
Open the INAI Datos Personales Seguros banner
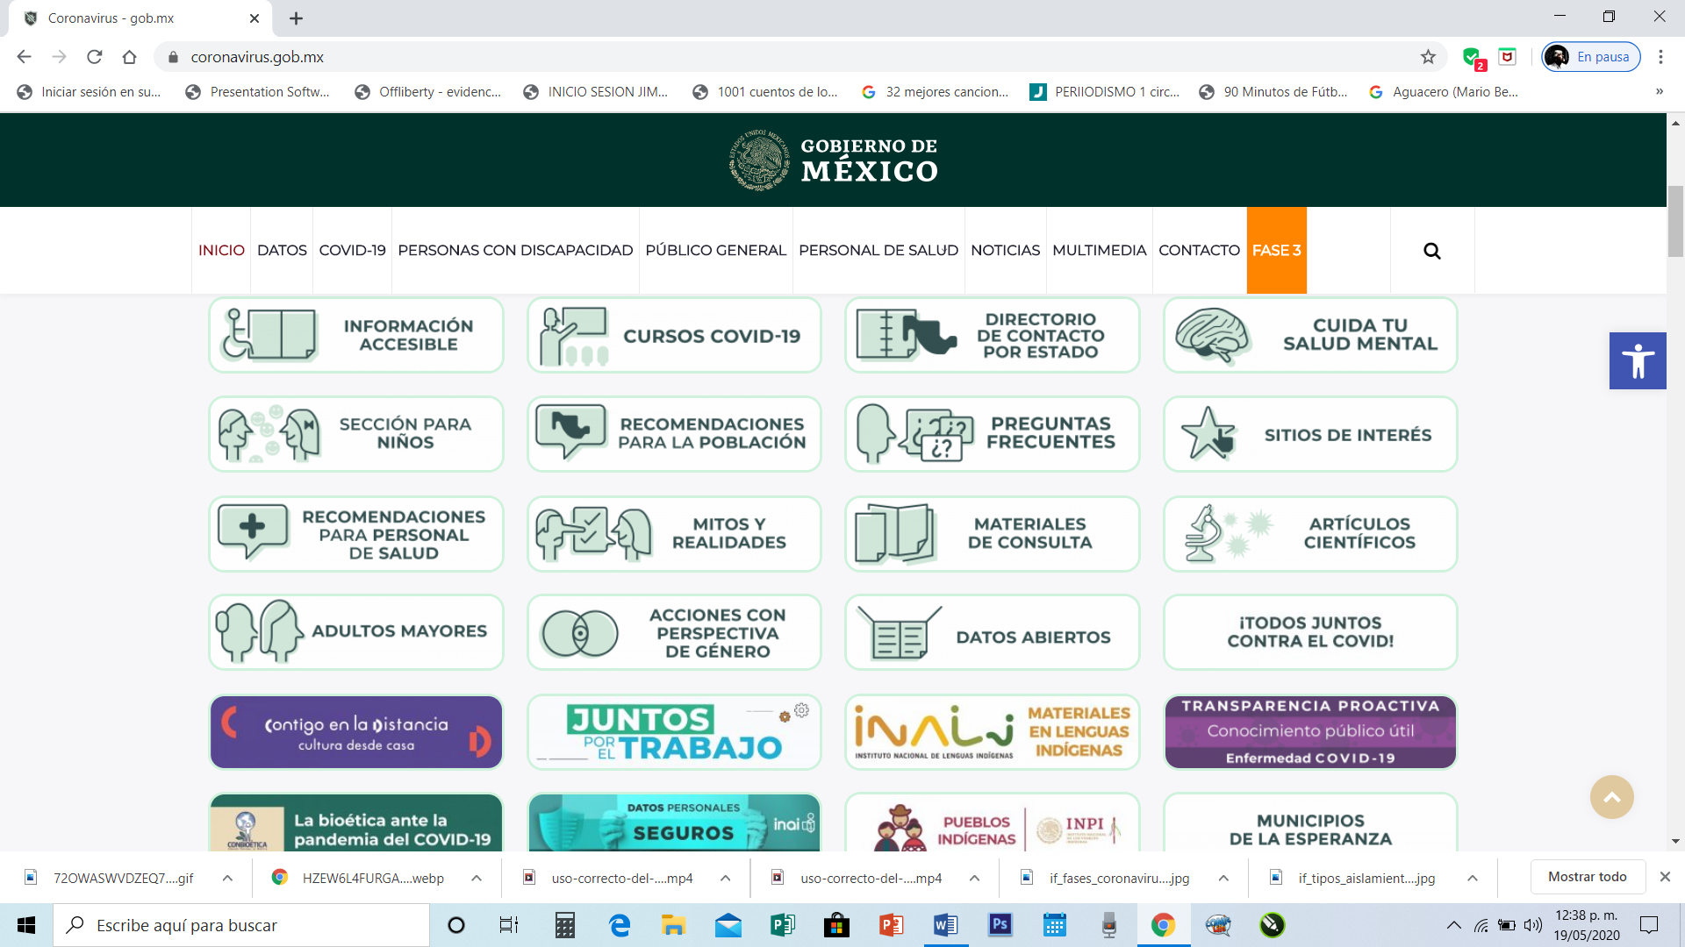pos(674,822)
